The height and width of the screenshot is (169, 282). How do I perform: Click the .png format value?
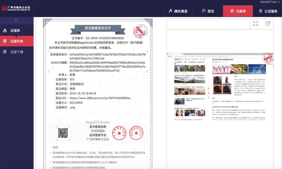point(72,107)
